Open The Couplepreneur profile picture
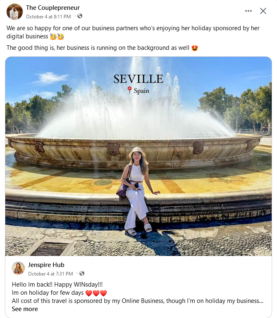Viewport: 277px width, 318px height. pos(15,12)
